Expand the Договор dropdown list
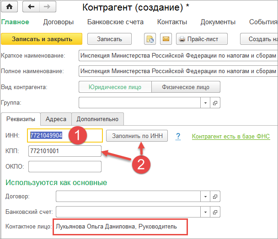Image resolution: width=278 pixels, height=239 pixels. coord(205,197)
